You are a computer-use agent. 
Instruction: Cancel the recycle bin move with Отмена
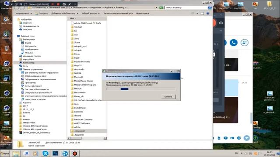168,97
